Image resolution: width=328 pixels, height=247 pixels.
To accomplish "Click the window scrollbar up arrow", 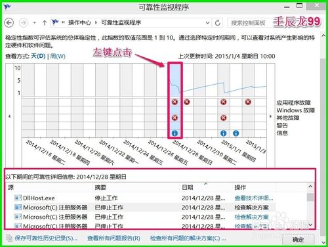I will tap(323, 35).
